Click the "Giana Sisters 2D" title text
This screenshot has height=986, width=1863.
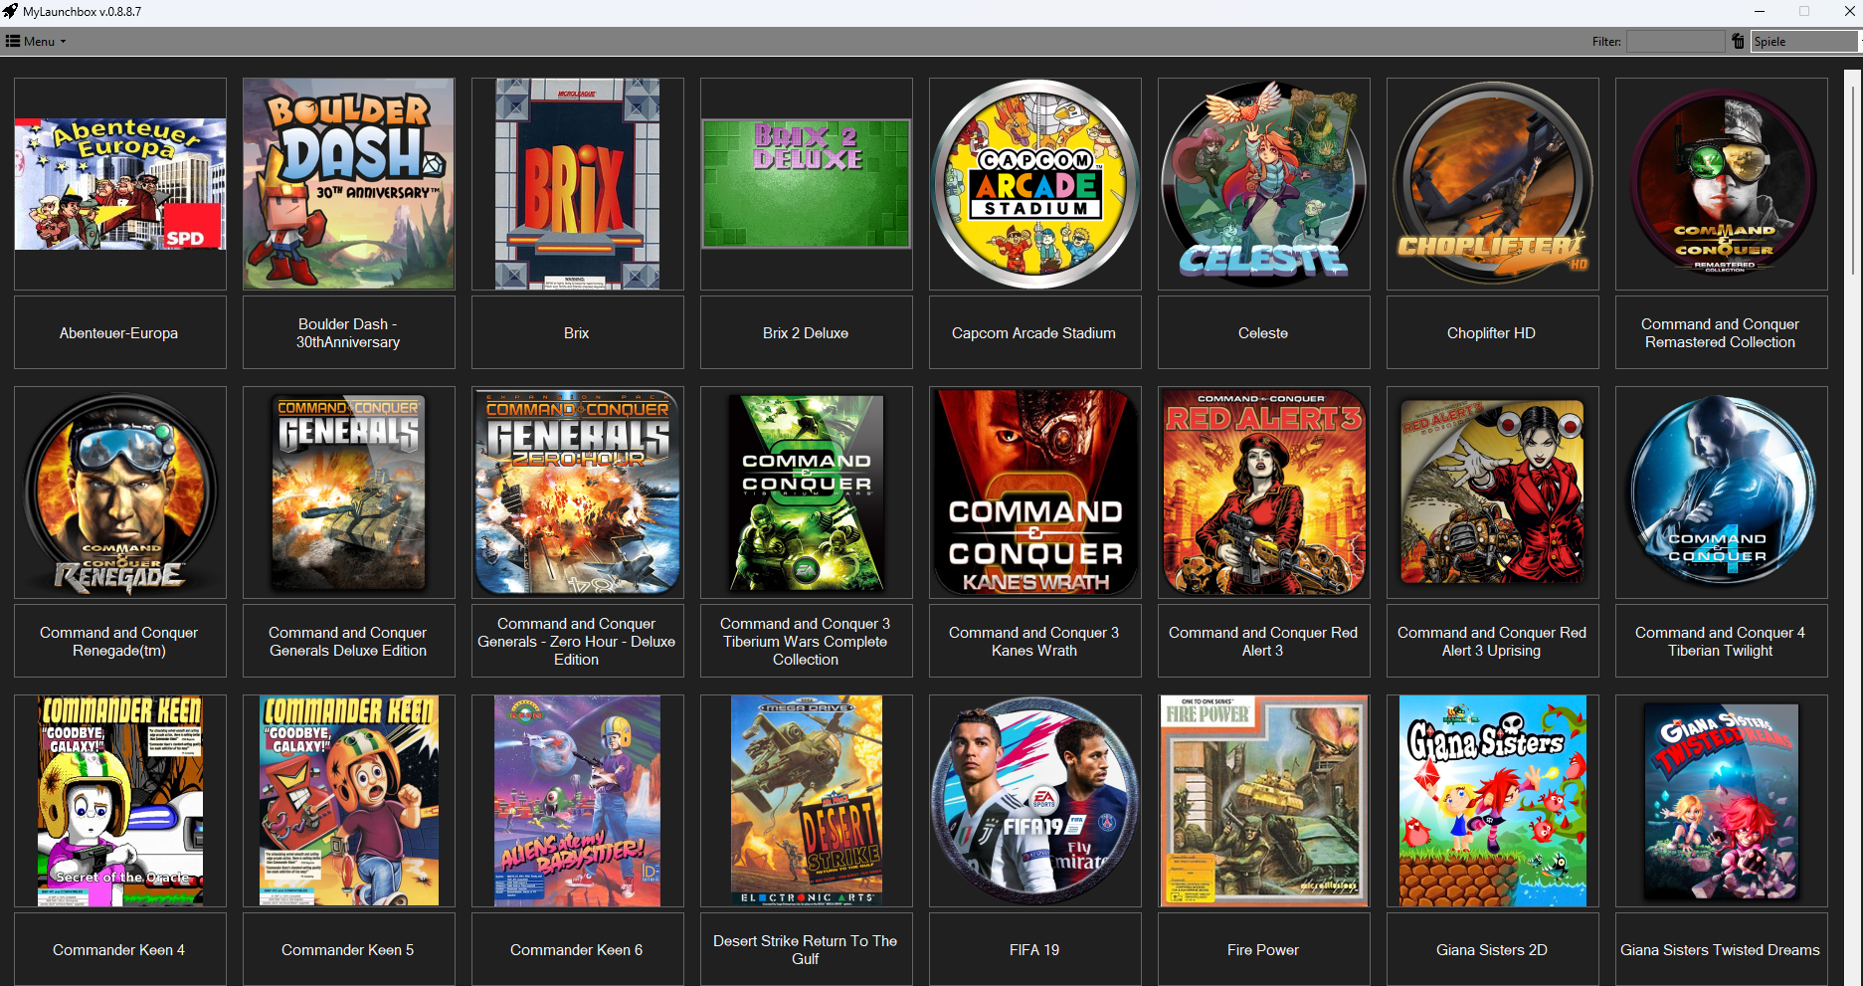click(x=1492, y=950)
